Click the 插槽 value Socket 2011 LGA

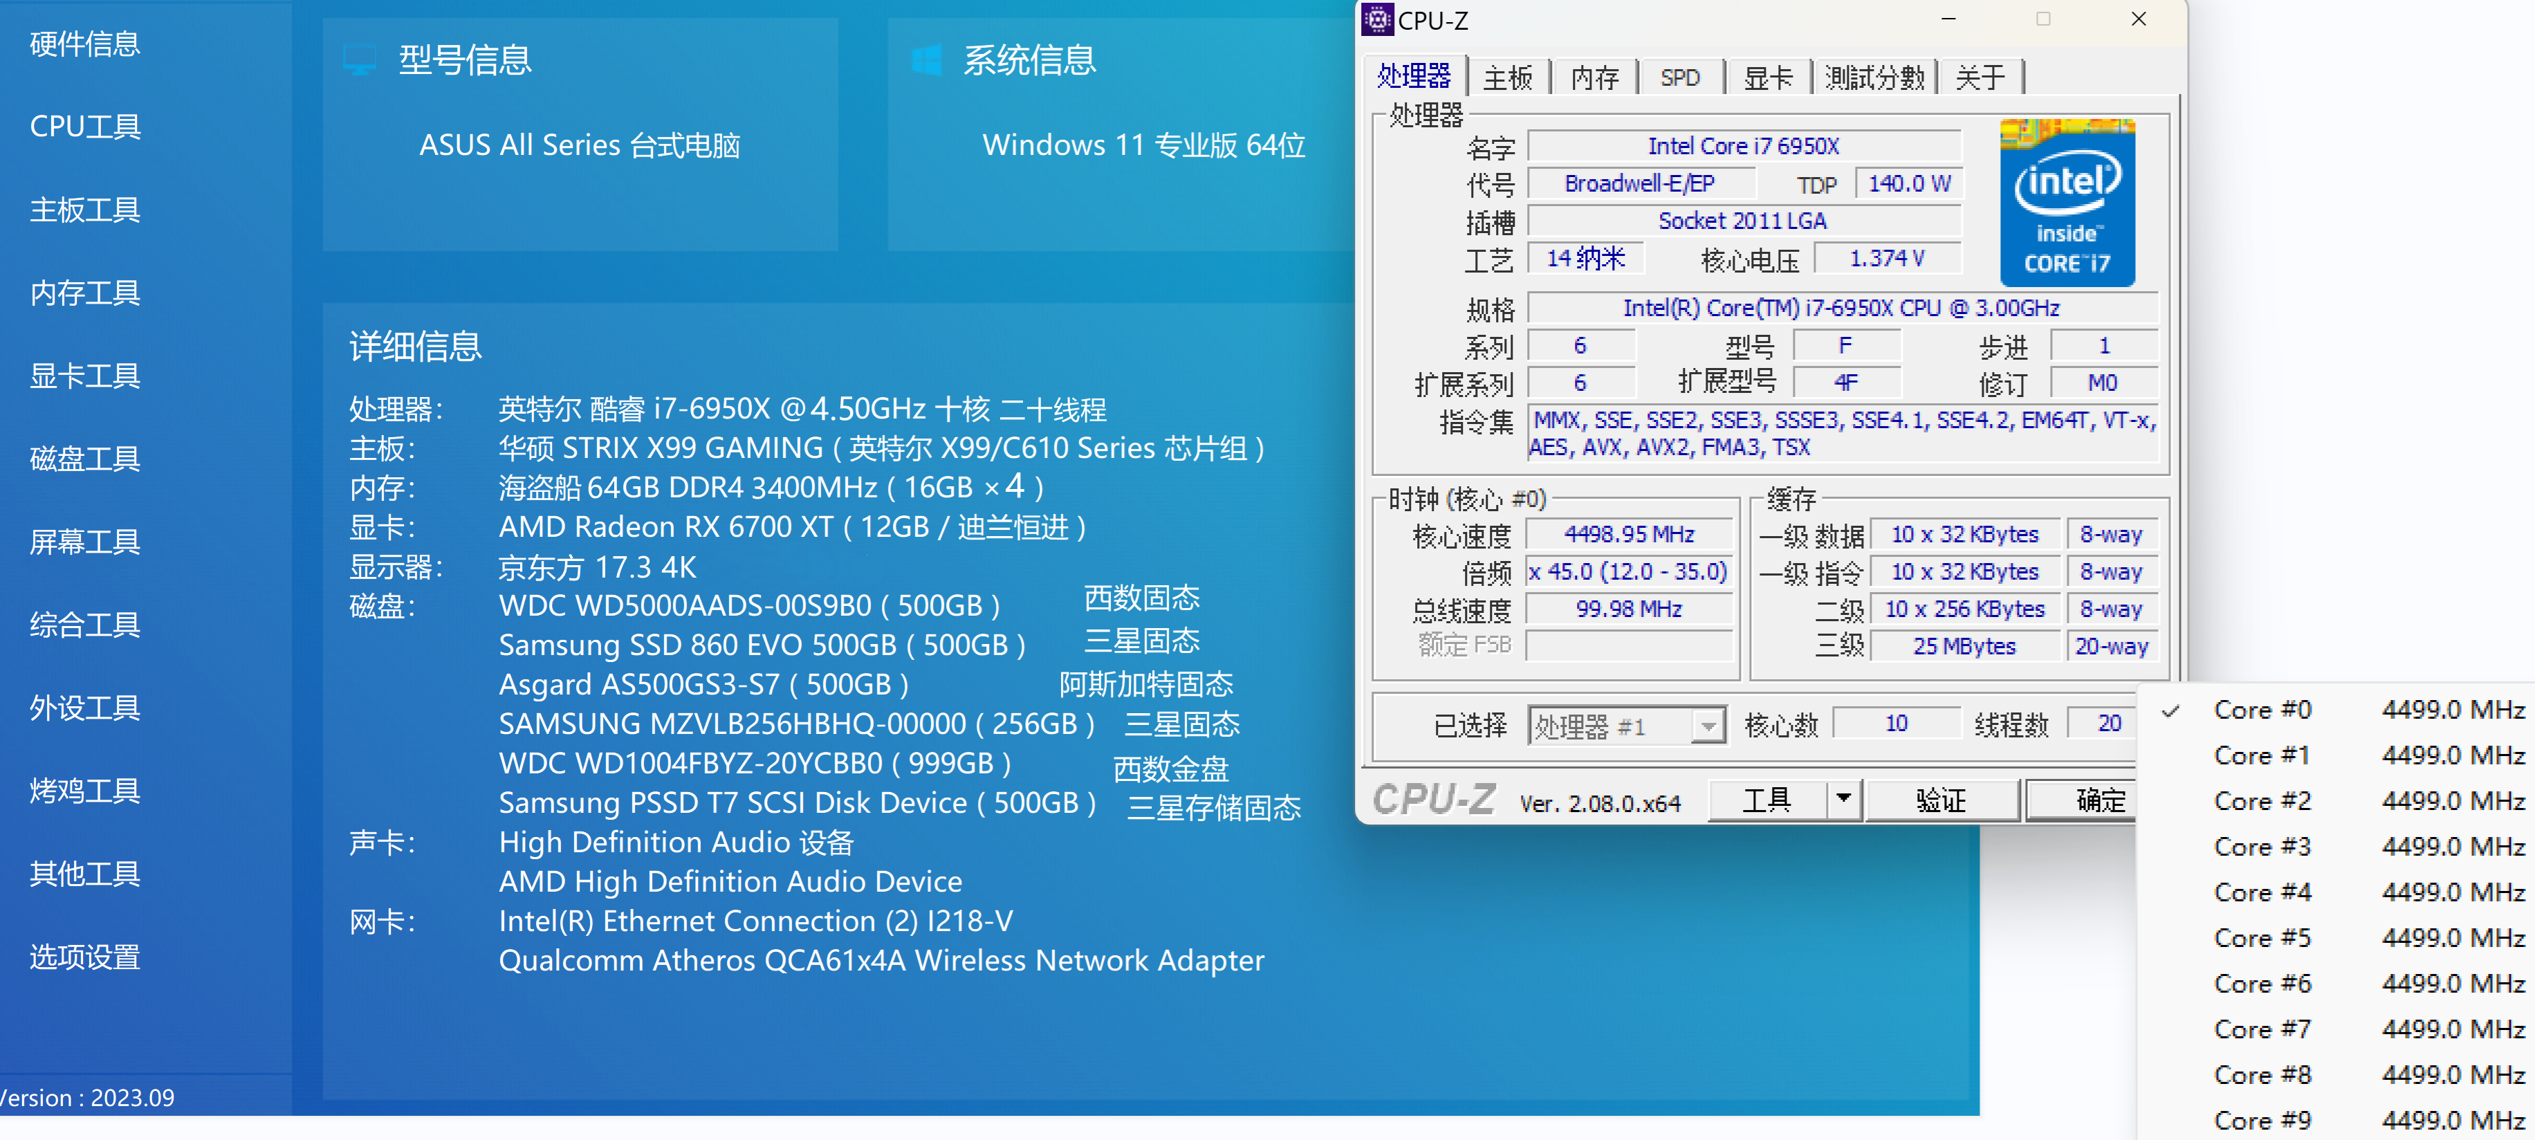pyautogui.click(x=1744, y=221)
